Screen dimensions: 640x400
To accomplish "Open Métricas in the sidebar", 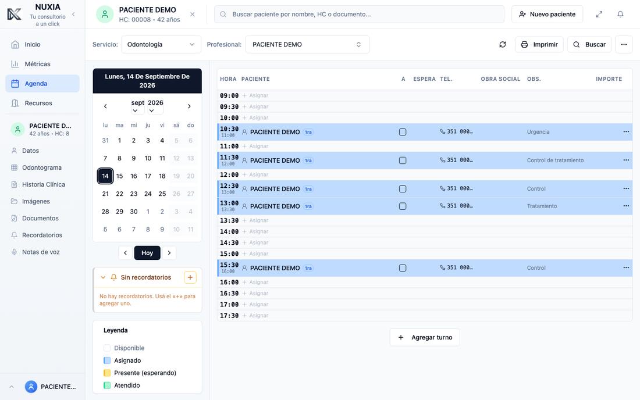I will [x=42, y=64].
